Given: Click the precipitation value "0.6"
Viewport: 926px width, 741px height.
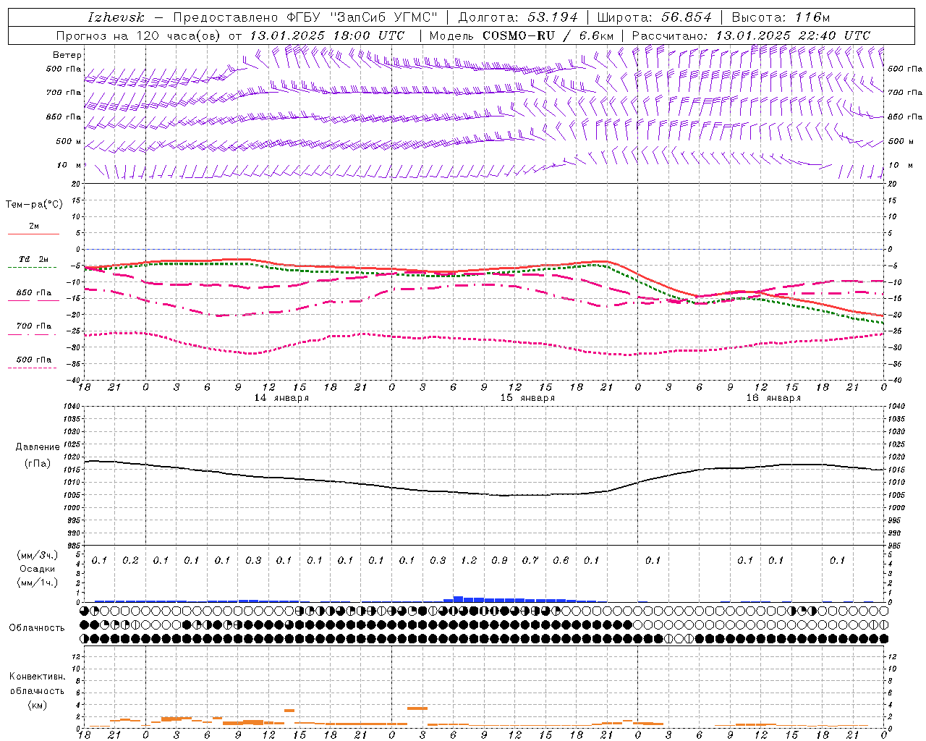Looking at the screenshot, I should click(x=561, y=560).
